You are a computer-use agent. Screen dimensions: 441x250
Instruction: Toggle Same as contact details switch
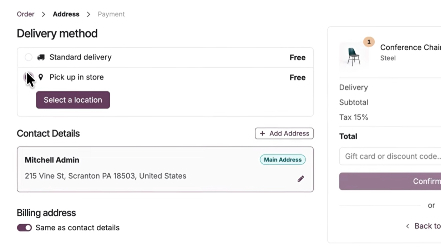pyautogui.click(x=24, y=228)
